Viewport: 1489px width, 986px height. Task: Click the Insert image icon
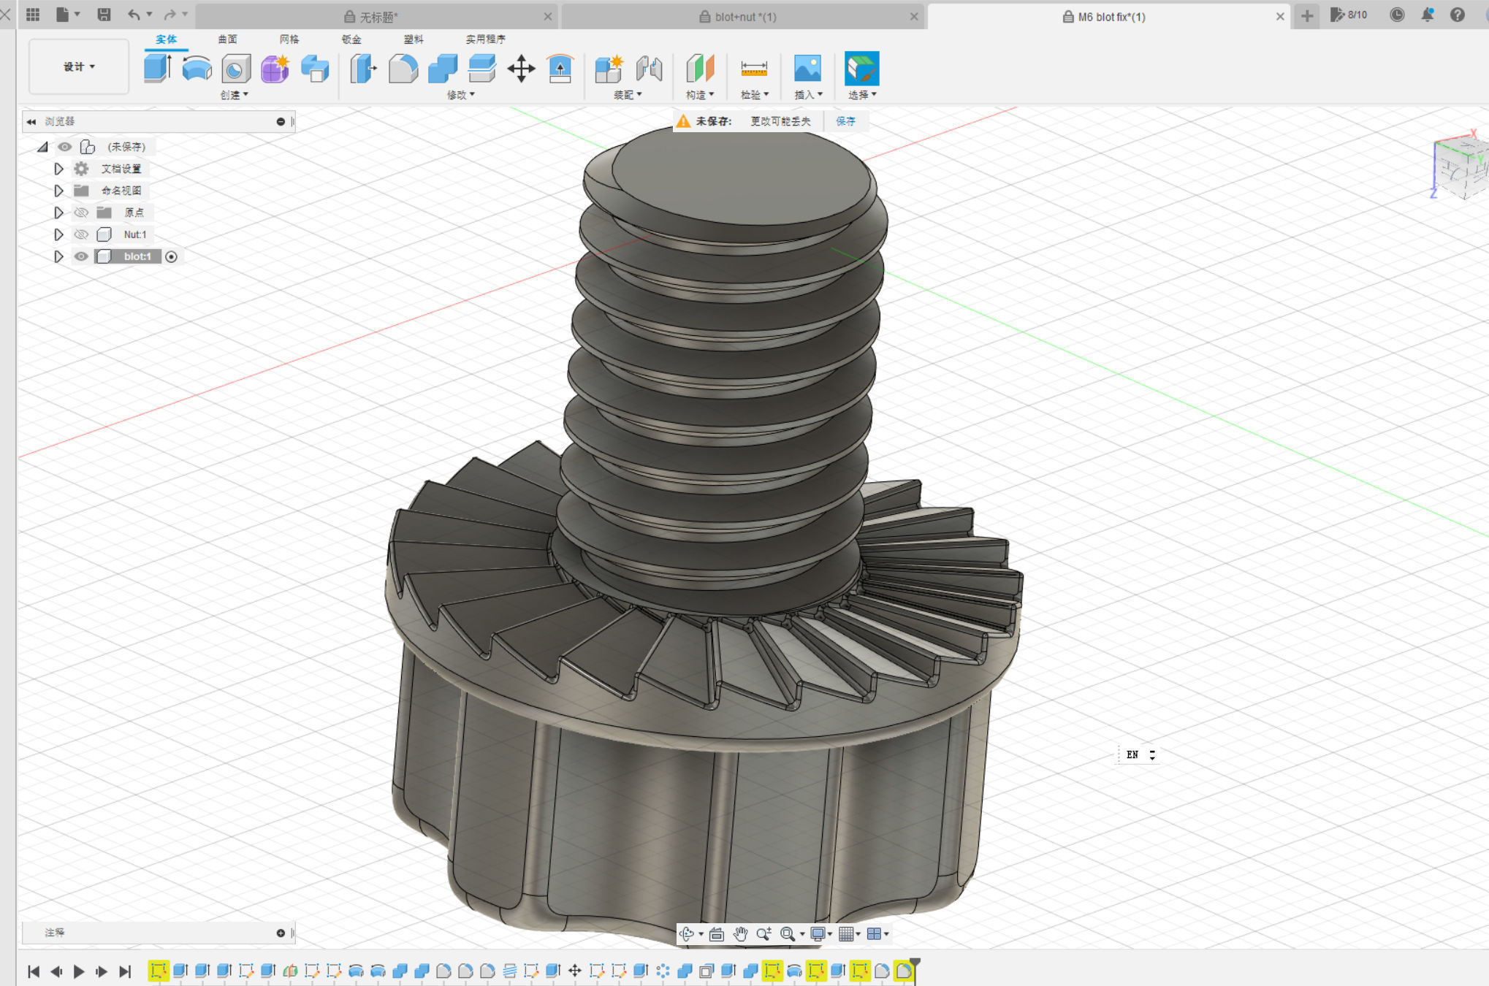point(807,69)
